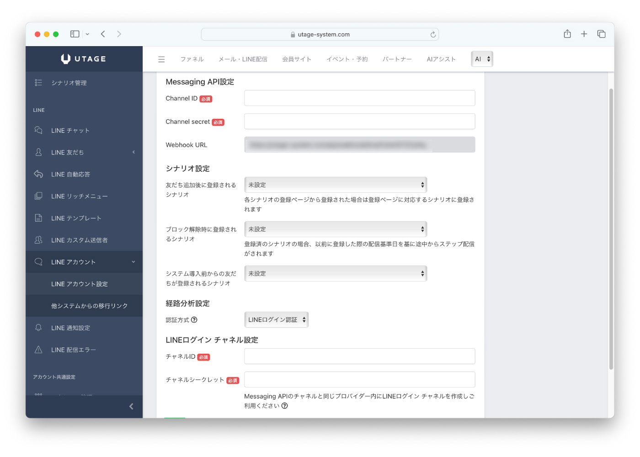Click the チャネルID input field
This screenshot has height=457, width=640.
coord(360,356)
